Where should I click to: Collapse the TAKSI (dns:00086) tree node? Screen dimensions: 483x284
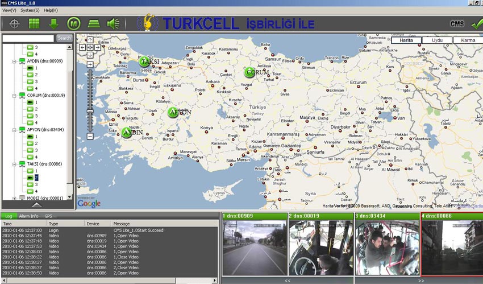pos(14,164)
